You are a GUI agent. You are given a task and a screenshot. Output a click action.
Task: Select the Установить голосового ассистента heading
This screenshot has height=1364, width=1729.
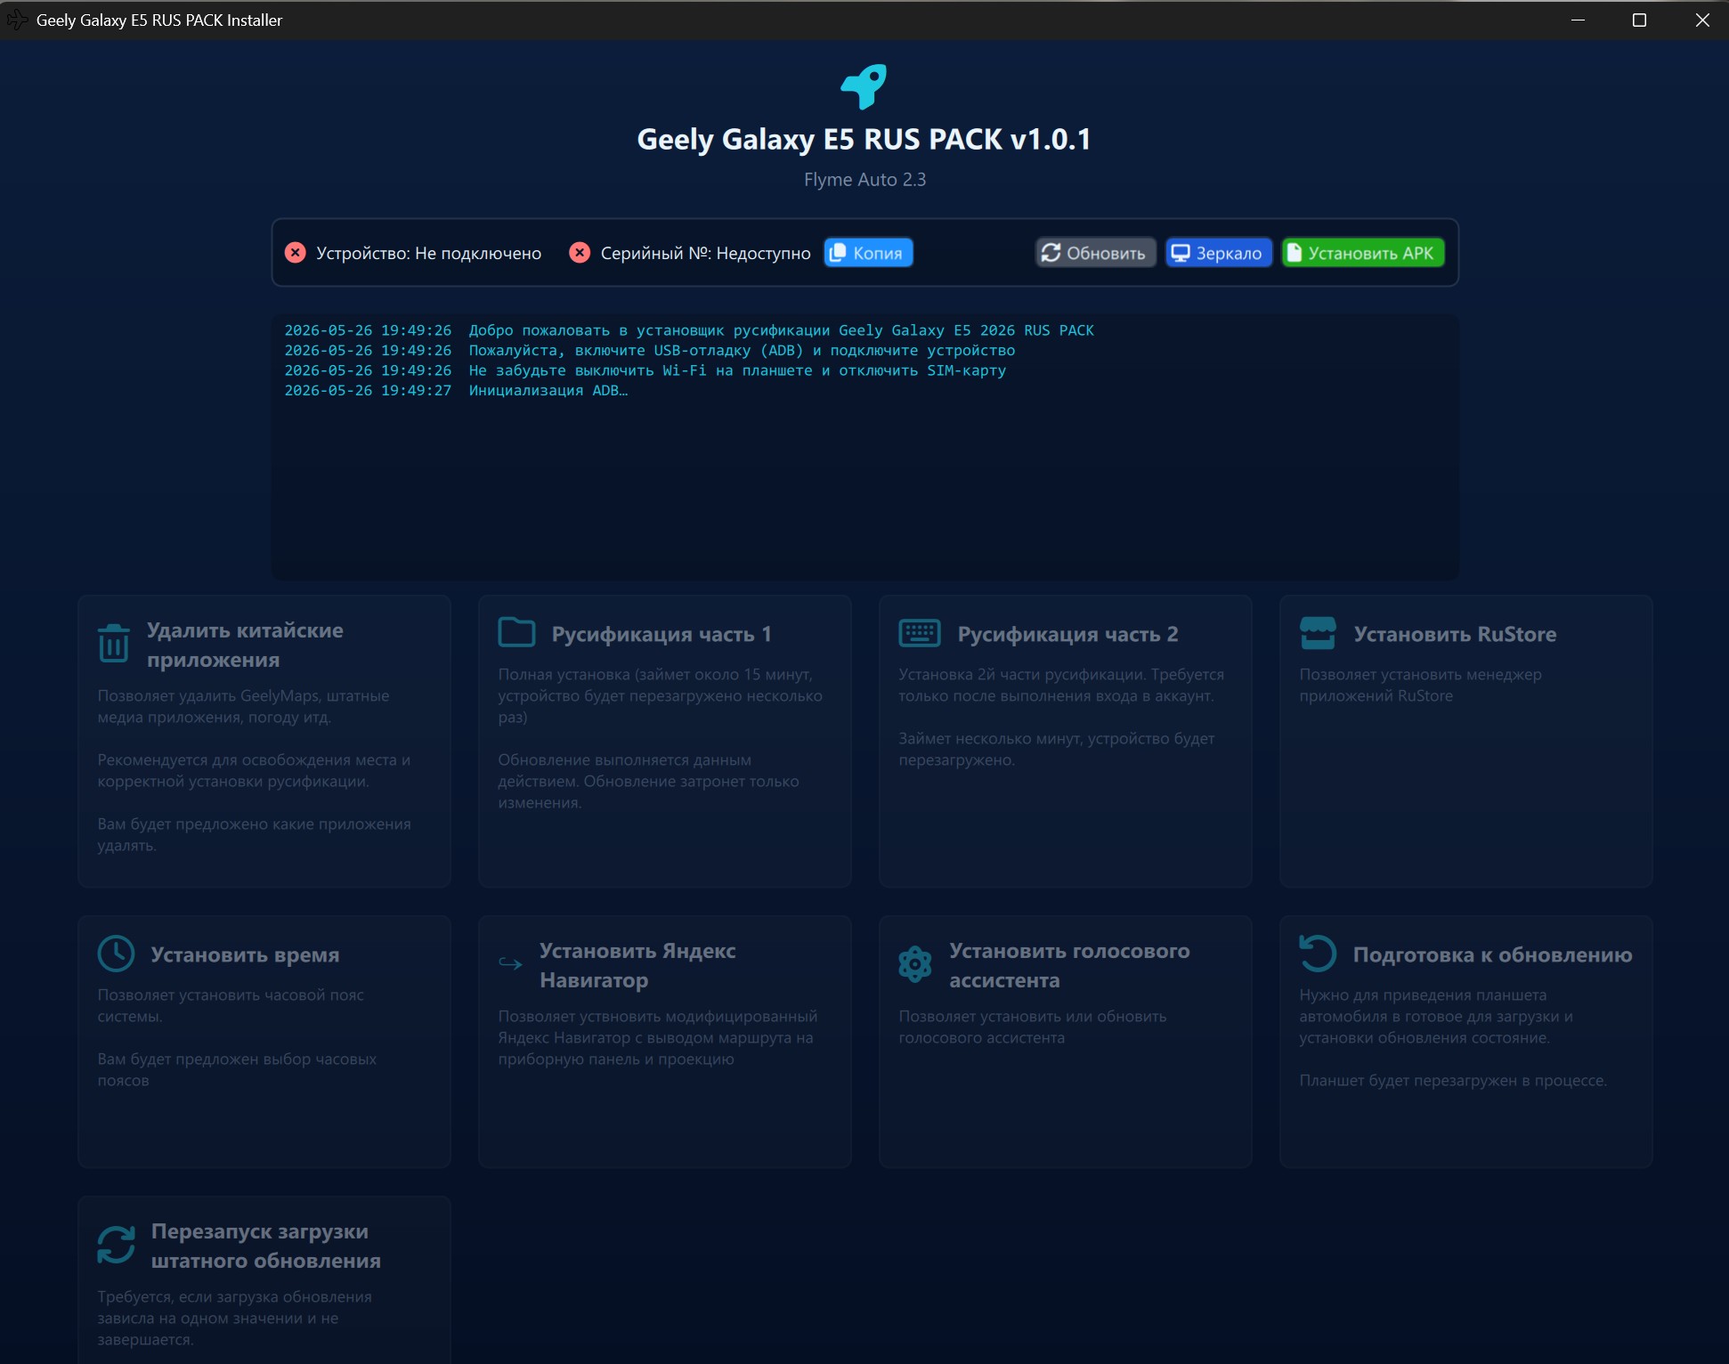click(x=1069, y=965)
